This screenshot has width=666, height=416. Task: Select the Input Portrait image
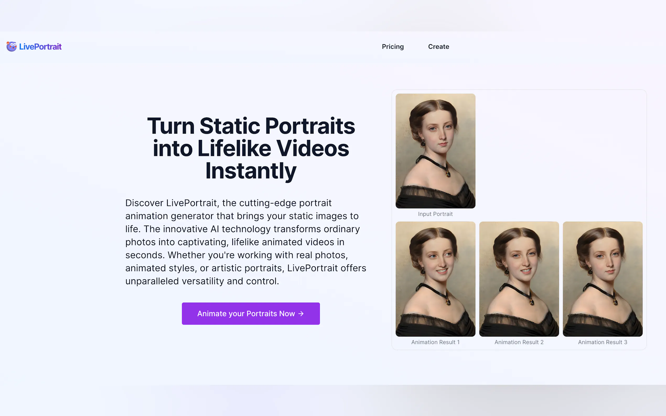[435, 151]
